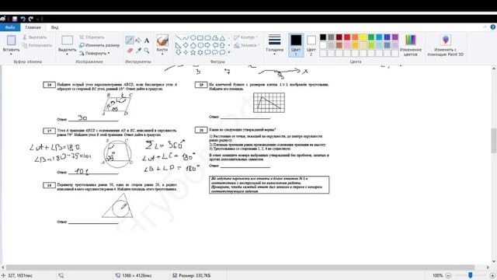Choose the down arrow shape
The image size is (497, 280).
click(179, 52)
